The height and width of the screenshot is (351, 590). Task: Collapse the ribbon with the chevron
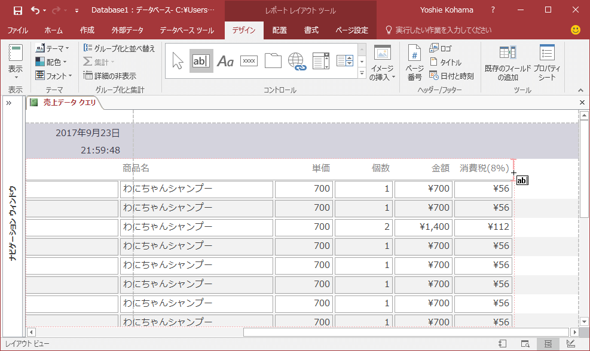click(x=580, y=90)
